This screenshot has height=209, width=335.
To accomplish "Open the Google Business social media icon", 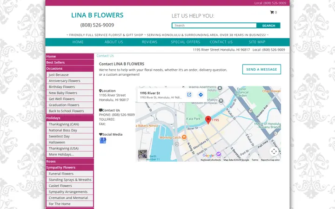I will [x=103, y=141].
